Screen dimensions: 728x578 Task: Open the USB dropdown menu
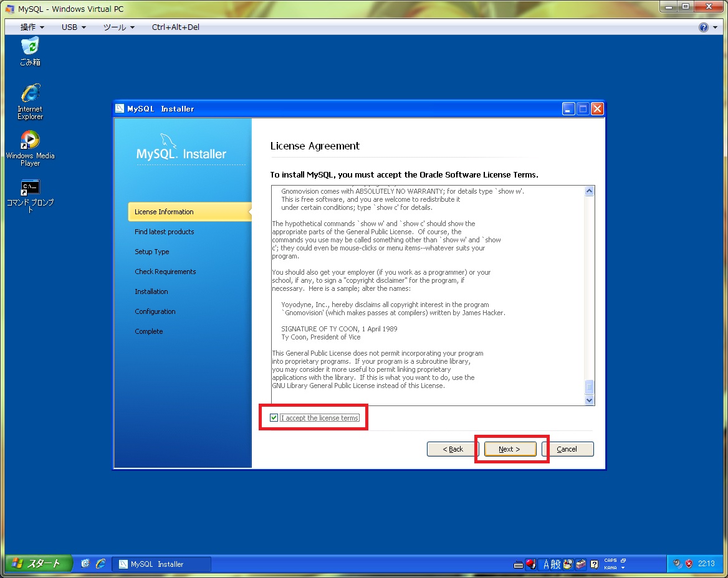point(74,27)
